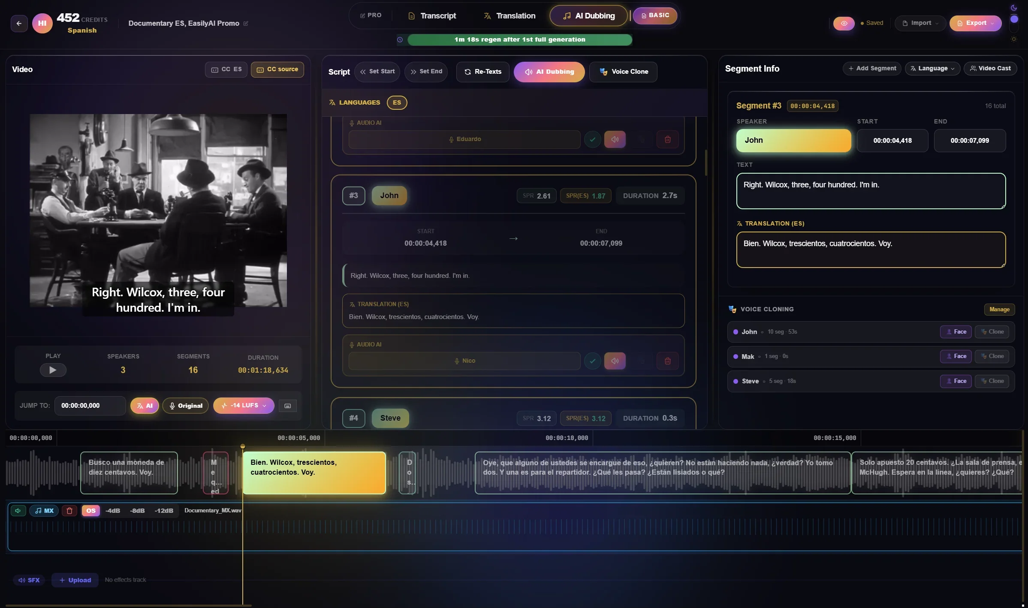Approve Eduardo's audio with the checkmark
1028x608 pixels.
592,139
